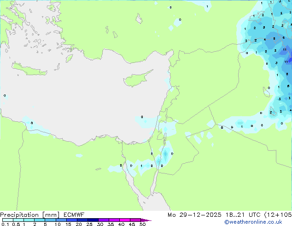Click legend value "35"

111,224
